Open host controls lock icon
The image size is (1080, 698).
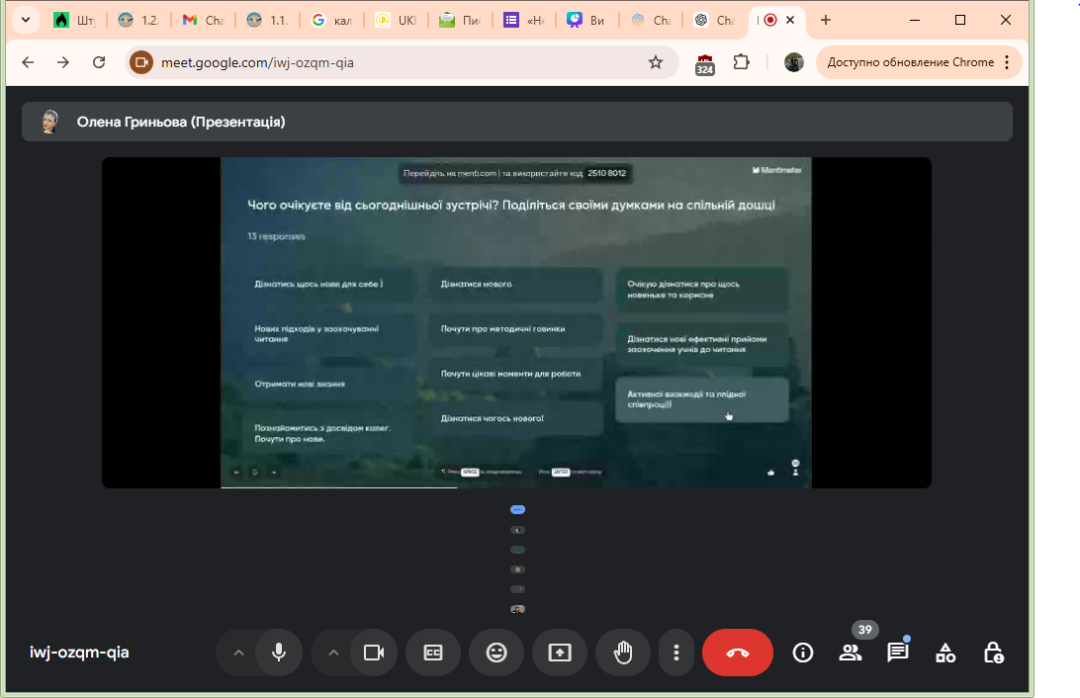(994, 653)
